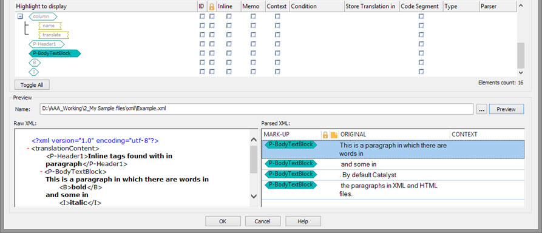The height and width of the screenshot is (233, 542).
Task: Tick the ID checkbox for column
Action: [x=202, y=16]
